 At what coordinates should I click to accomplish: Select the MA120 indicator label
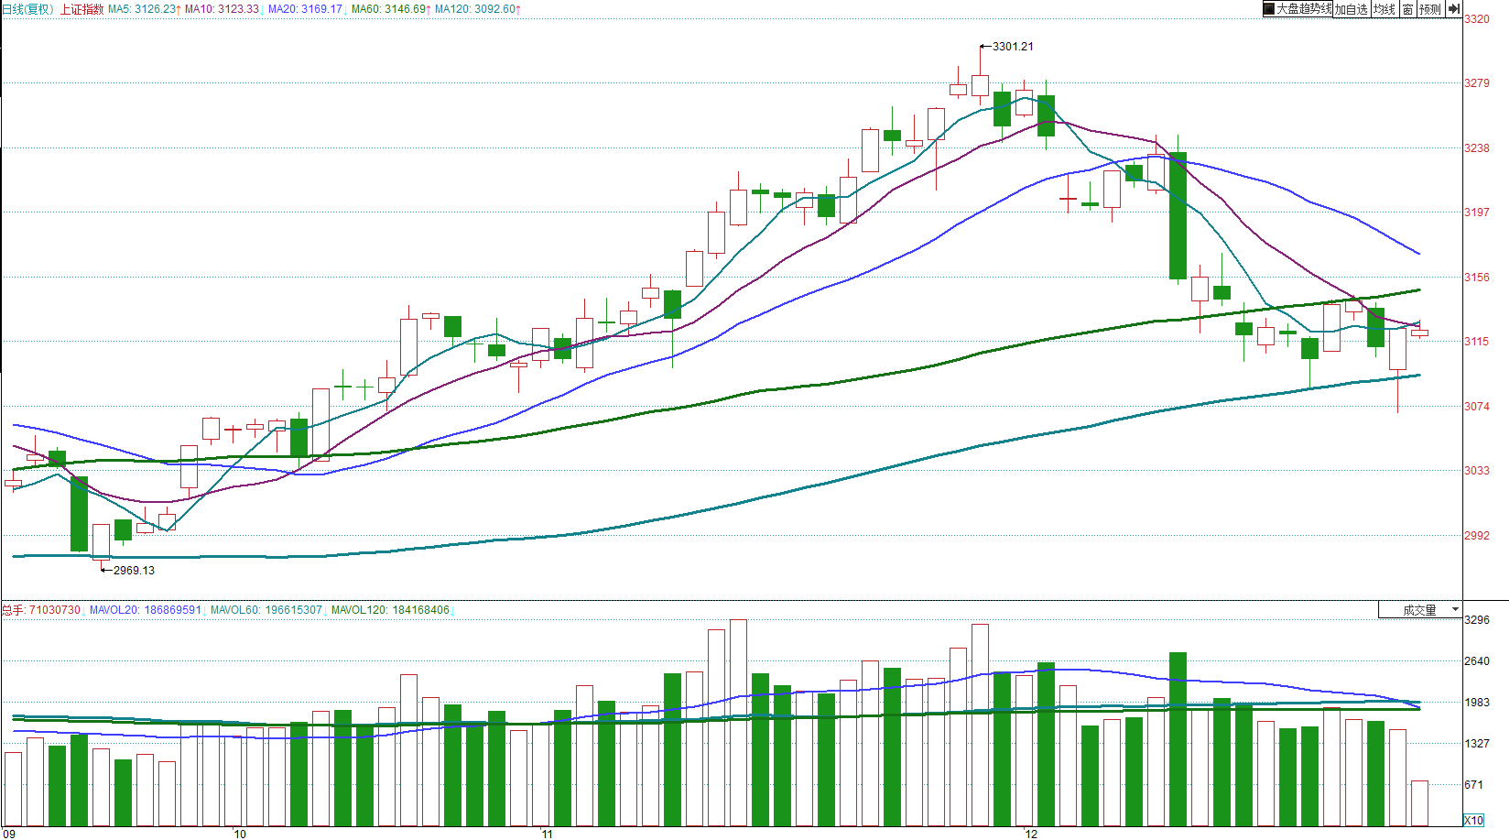point(476,9)
